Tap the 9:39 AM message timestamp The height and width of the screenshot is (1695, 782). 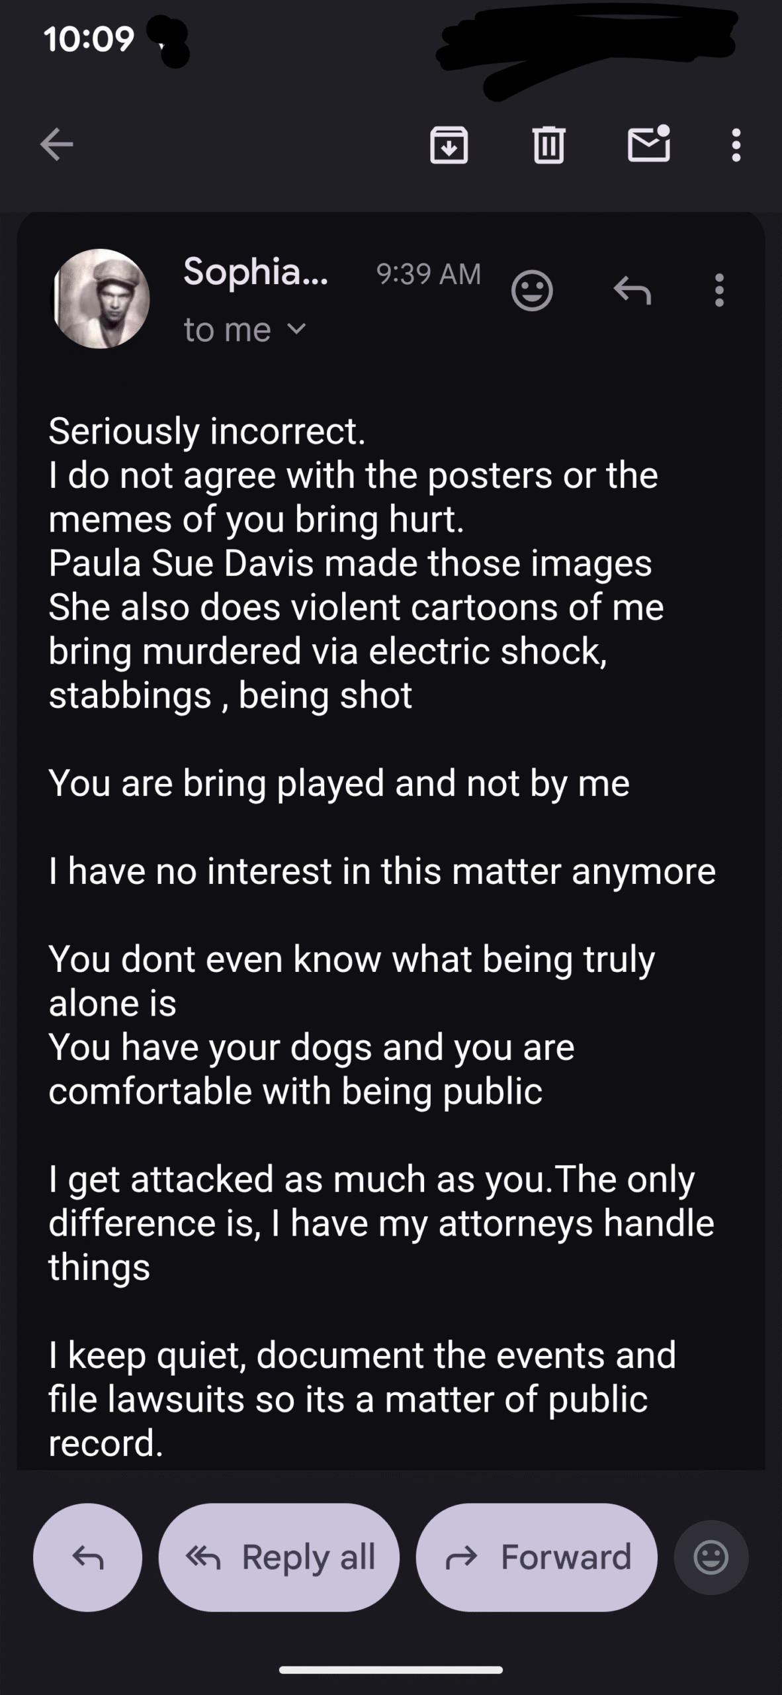428,273
